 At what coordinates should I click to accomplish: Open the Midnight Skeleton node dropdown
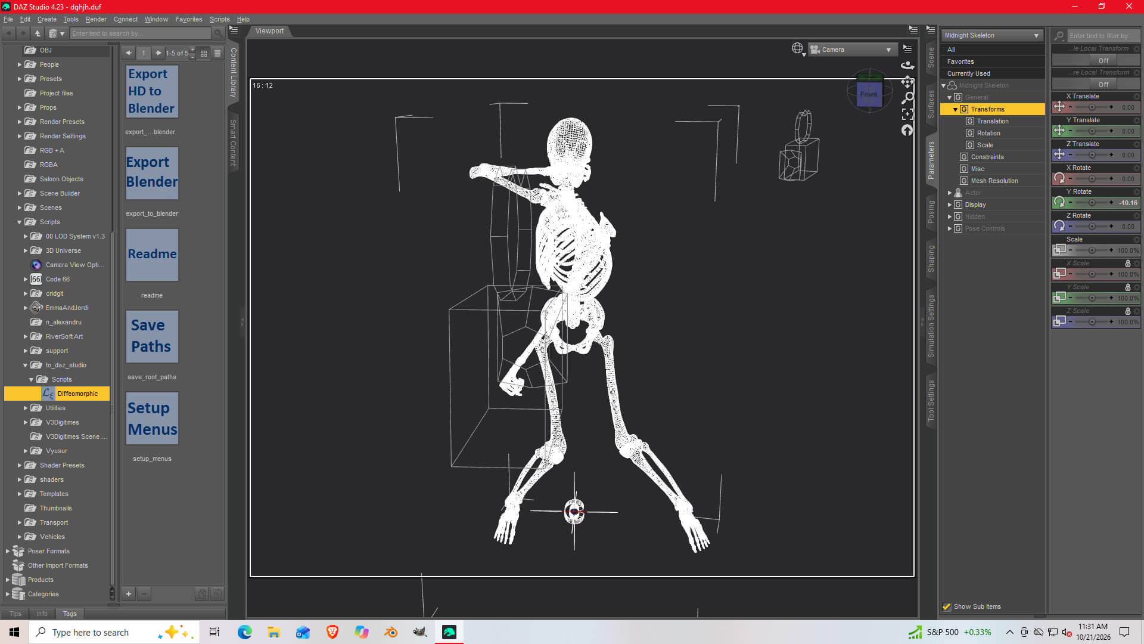tap(992, 35)
